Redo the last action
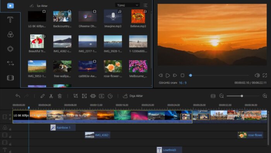Screen dimensions: 271x153 26,96
